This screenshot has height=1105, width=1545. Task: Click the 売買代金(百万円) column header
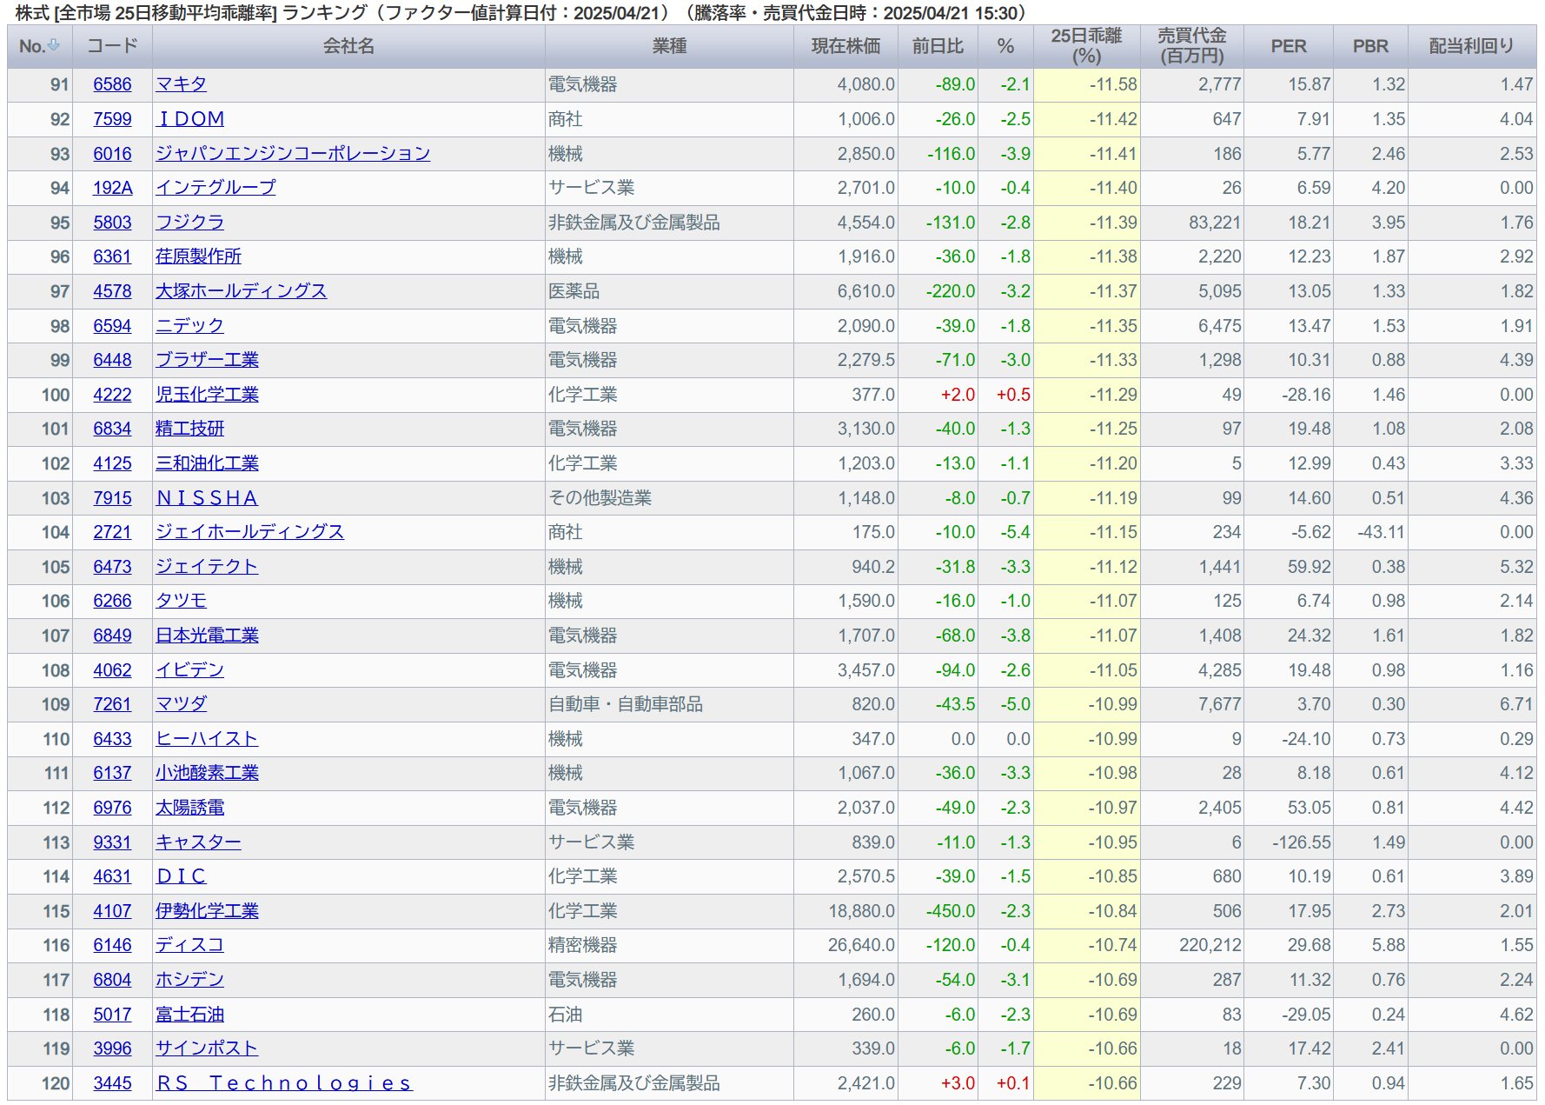point(1191,46)
